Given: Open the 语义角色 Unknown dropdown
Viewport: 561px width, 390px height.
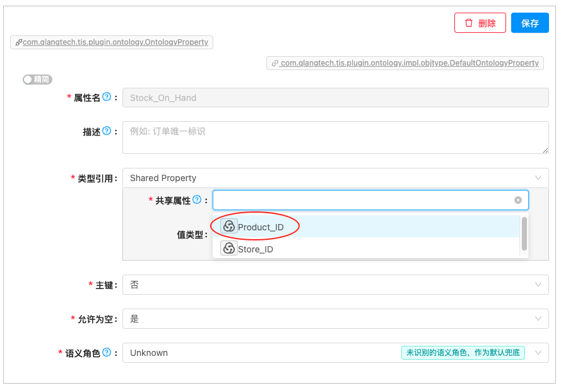Looking at the screenshot, I should point(336,353).
